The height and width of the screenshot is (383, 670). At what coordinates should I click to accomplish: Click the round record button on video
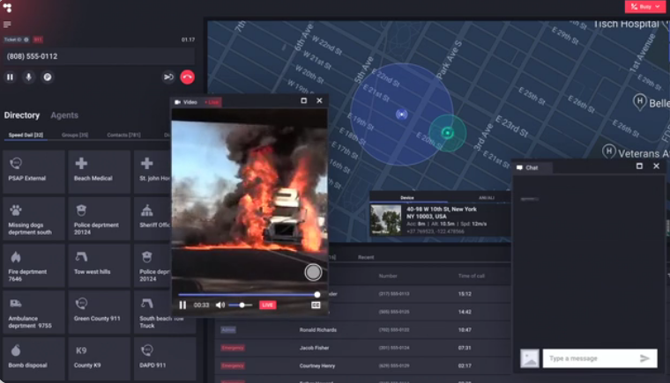[x=313, y=272]
